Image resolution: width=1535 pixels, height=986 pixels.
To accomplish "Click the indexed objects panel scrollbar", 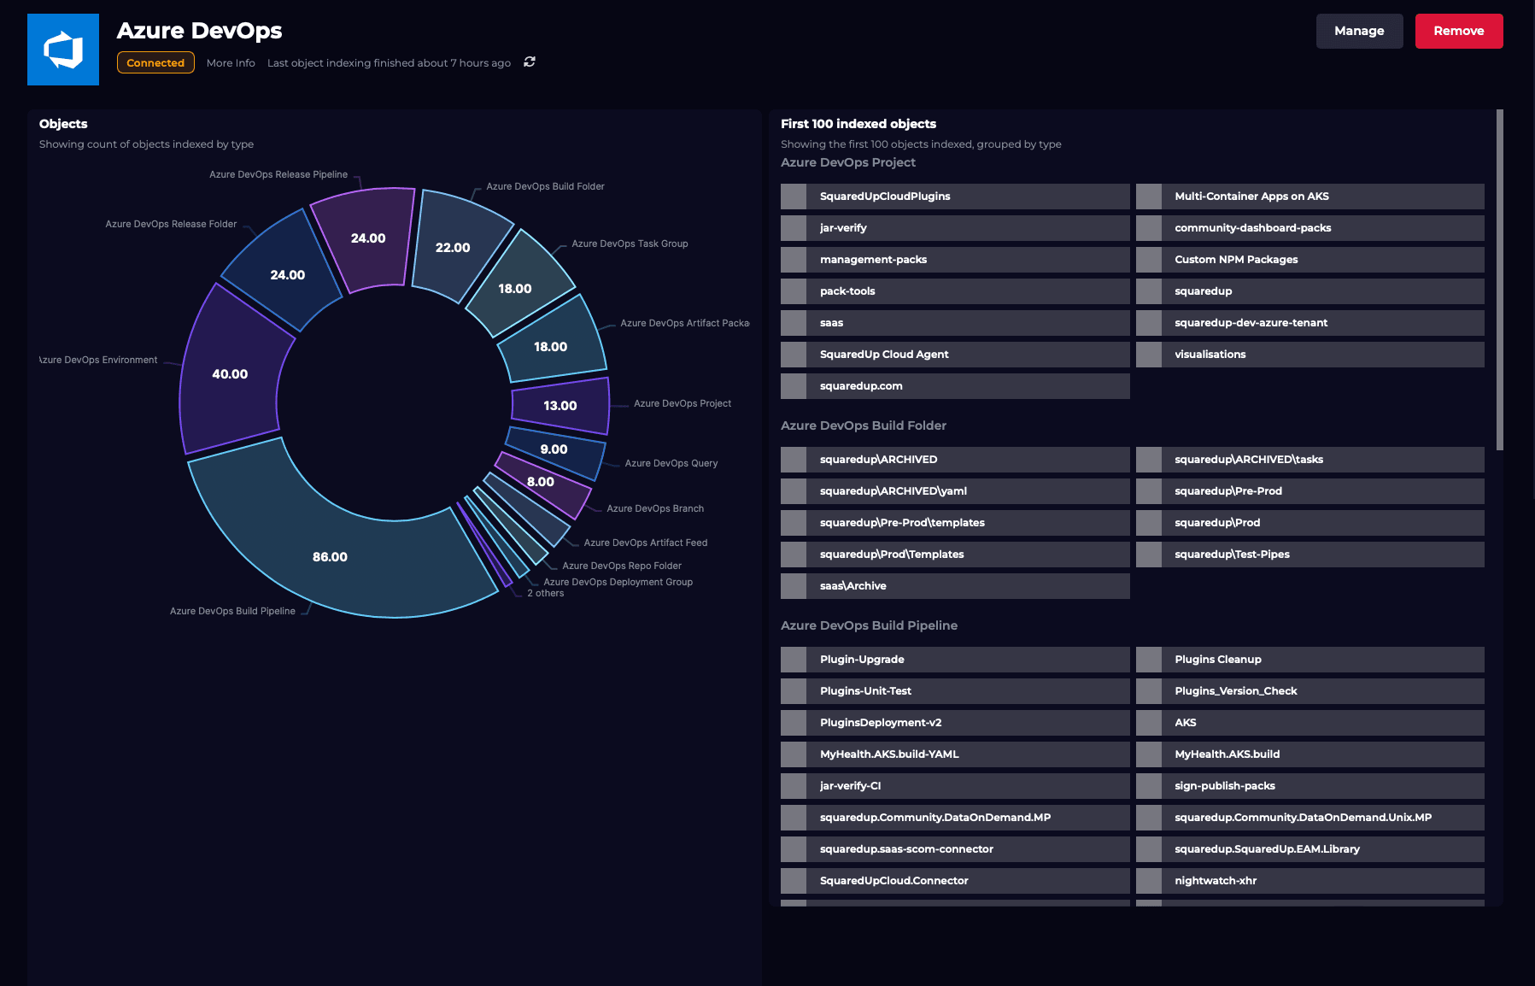I will click(x=1499, y=279).
